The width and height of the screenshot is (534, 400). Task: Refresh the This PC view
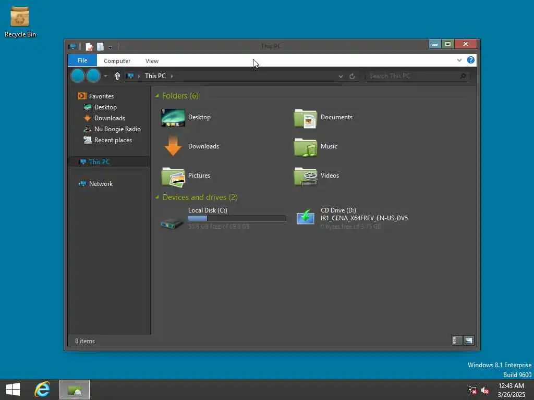pos(352,76)
